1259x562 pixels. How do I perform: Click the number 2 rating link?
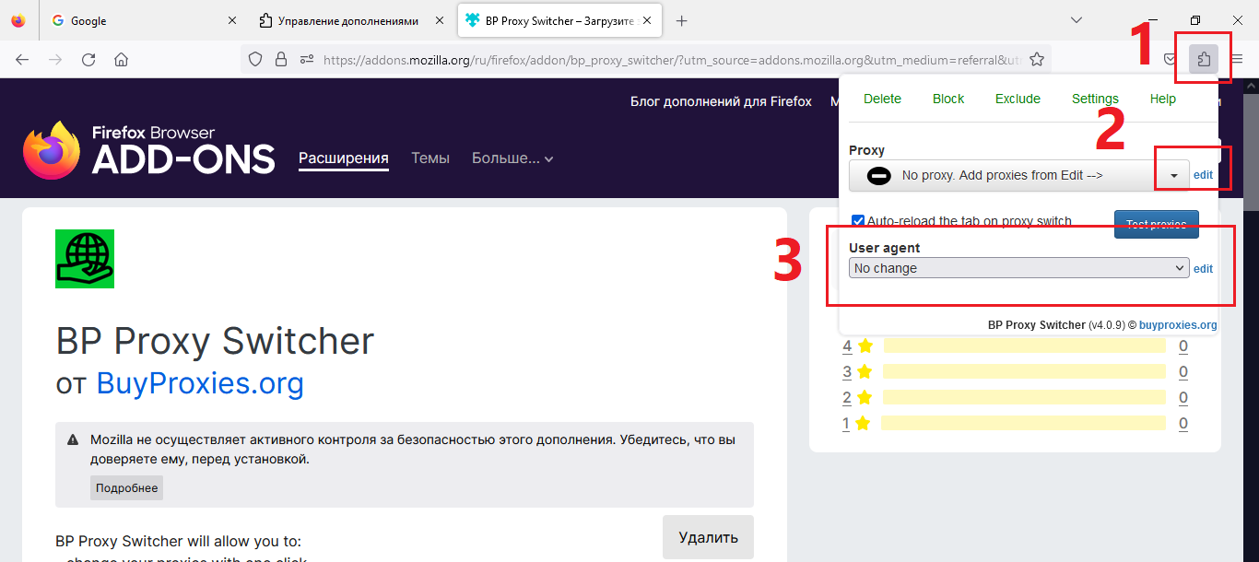tap(847, 398)
